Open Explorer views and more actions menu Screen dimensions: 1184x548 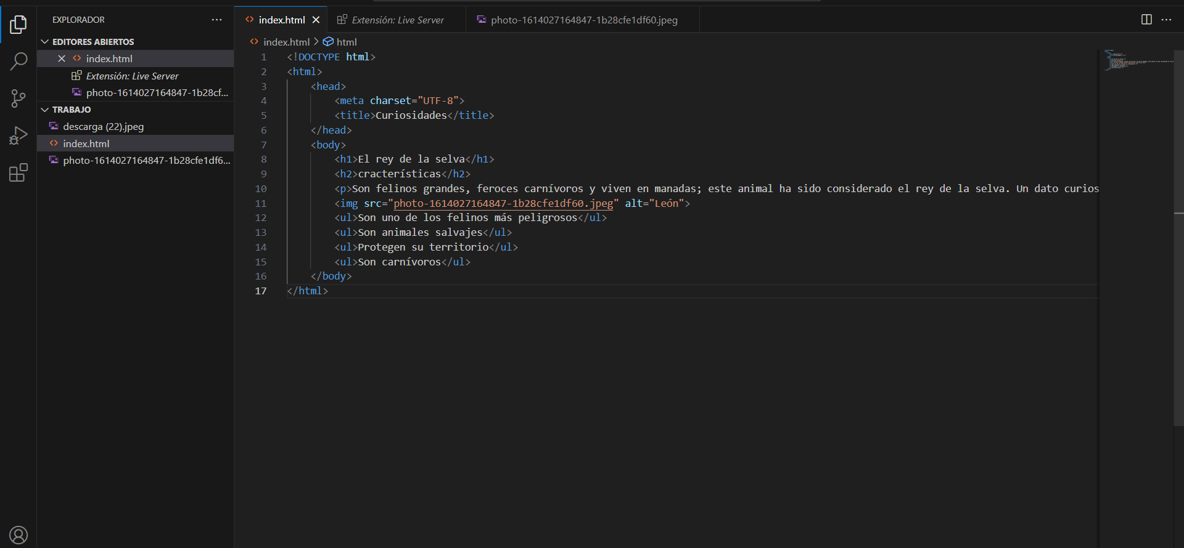tap(216, 20)
